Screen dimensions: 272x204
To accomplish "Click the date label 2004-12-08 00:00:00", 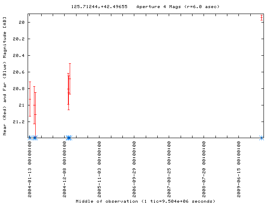I will point(65,170).
